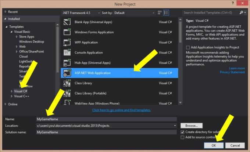Image resolution: width=250 pixels, height=152 pixels.
Task: Click the Search Installed Templates box
Action: point(211,12)
